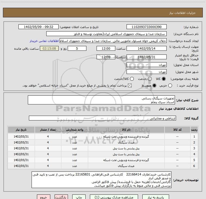Viewport: 206px width, 199px height.
Task: Click the تعداد / مقدار column header
Action: pyautogui.click(x=48, y=130)
